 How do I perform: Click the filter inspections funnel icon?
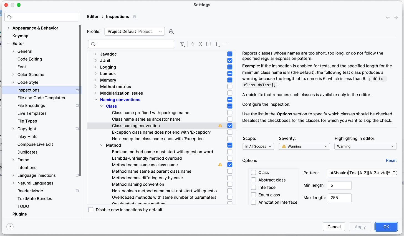pos(182,44)
